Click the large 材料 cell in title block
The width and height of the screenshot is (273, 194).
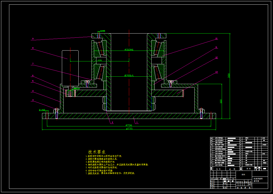pos(243,174)
